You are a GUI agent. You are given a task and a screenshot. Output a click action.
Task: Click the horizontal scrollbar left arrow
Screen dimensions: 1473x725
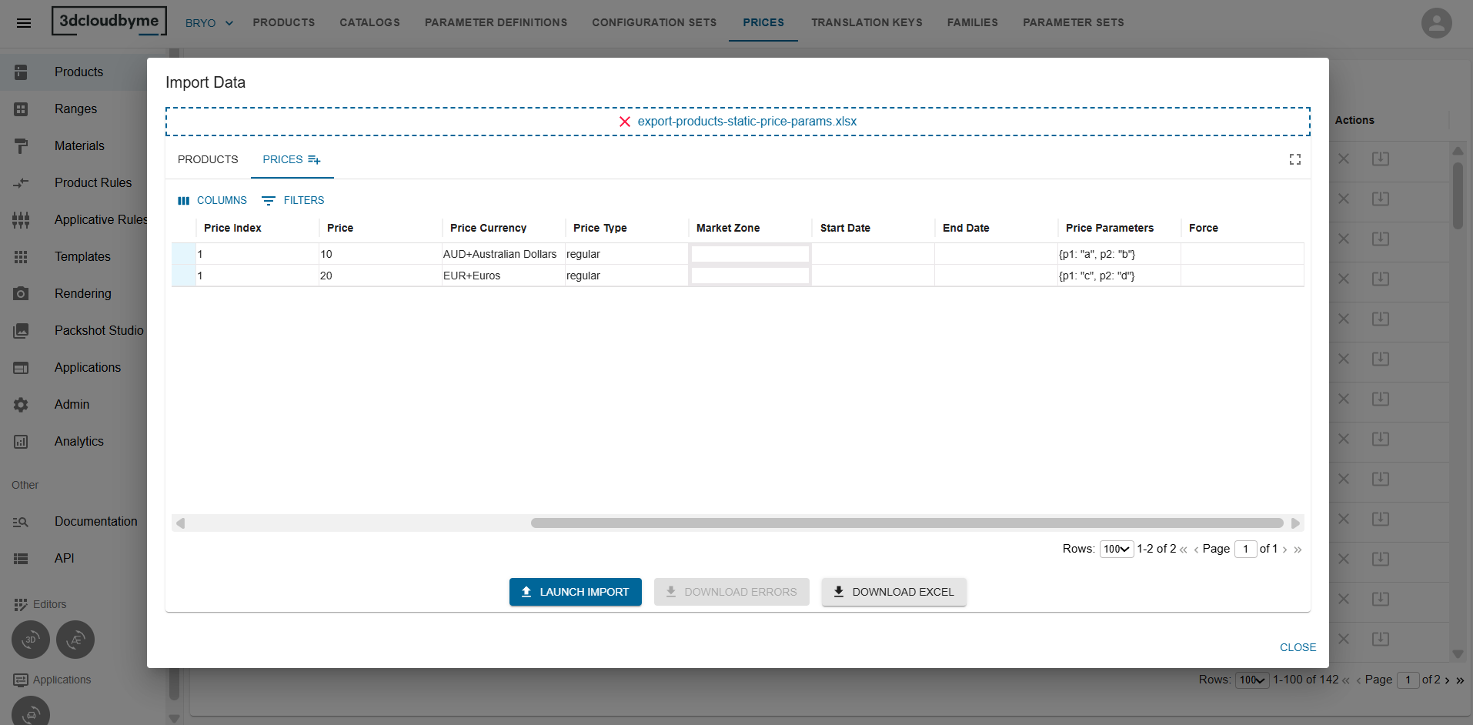tap(180, 523)
